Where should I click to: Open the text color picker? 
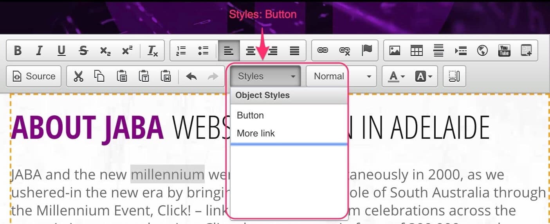pyautogui.click(x=397, y=76)
